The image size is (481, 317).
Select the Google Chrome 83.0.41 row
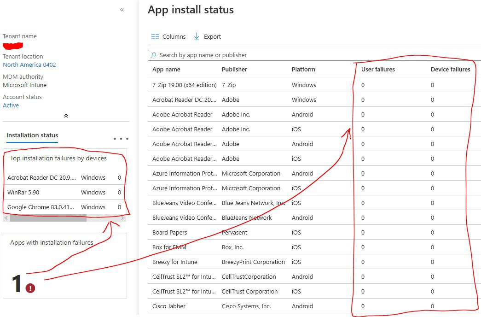(x=65, y=207)
